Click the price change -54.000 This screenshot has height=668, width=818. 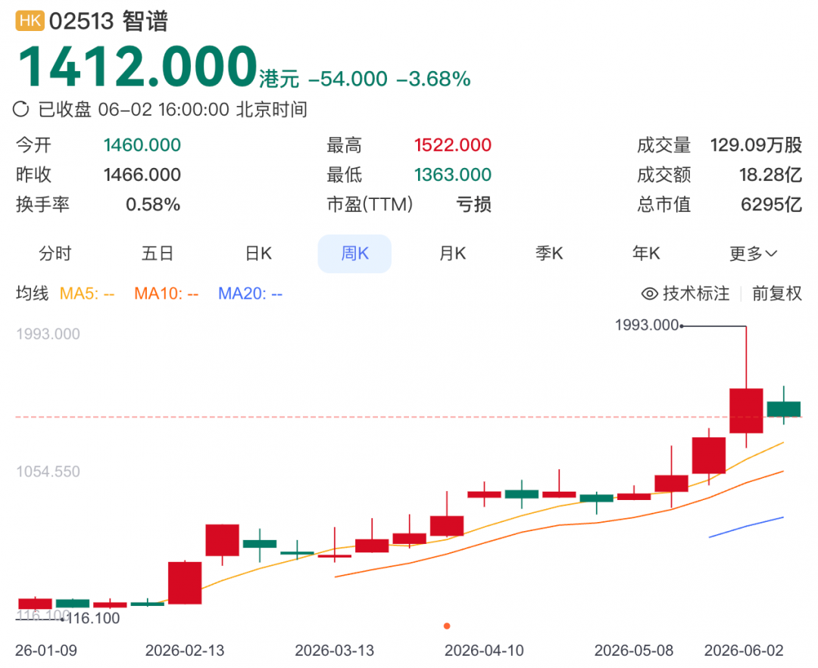click(348, 79)
